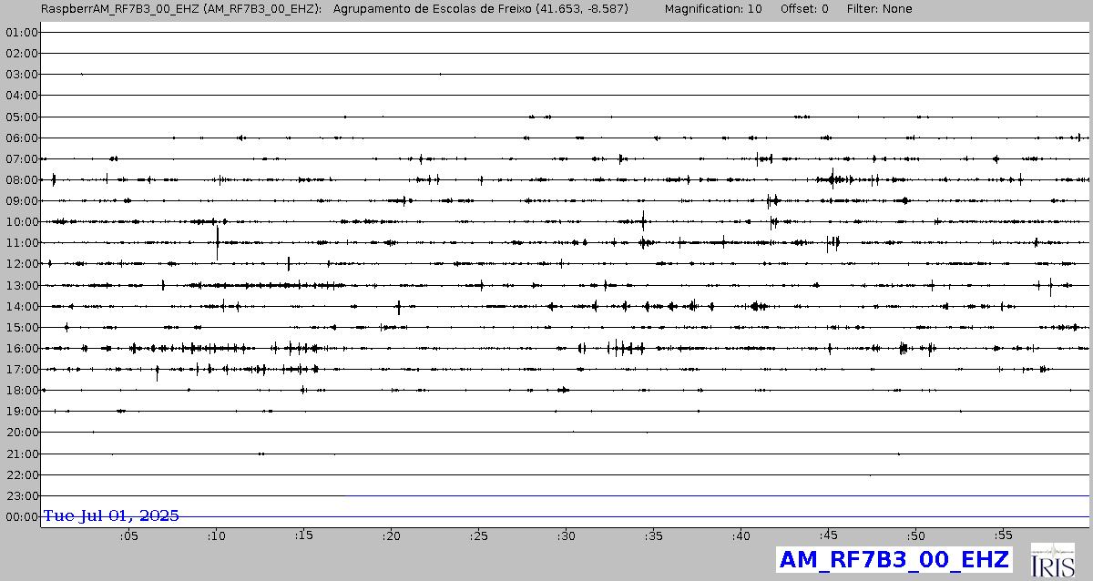1093x581 pixels.
Task: Click the :15 minute axis label
Action: (x=303, y=536)
